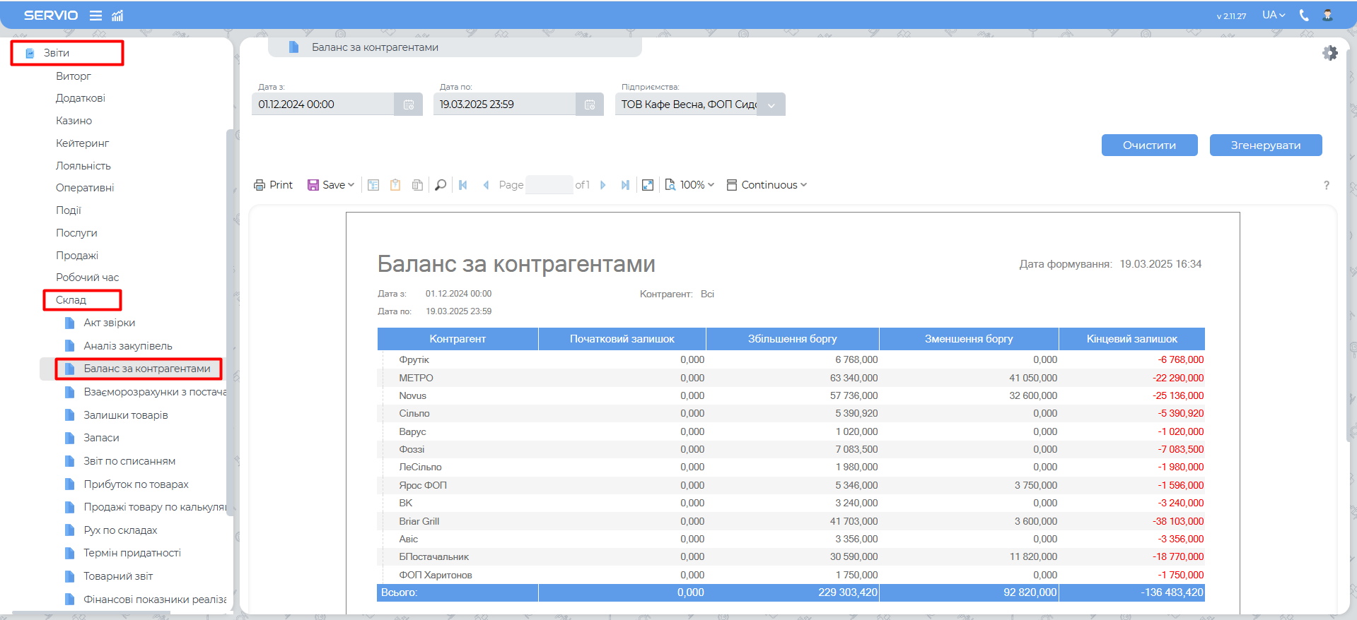This screenshot has width=1357, height=620.
Task: Go to the next report page
Action: click(603, 185)
